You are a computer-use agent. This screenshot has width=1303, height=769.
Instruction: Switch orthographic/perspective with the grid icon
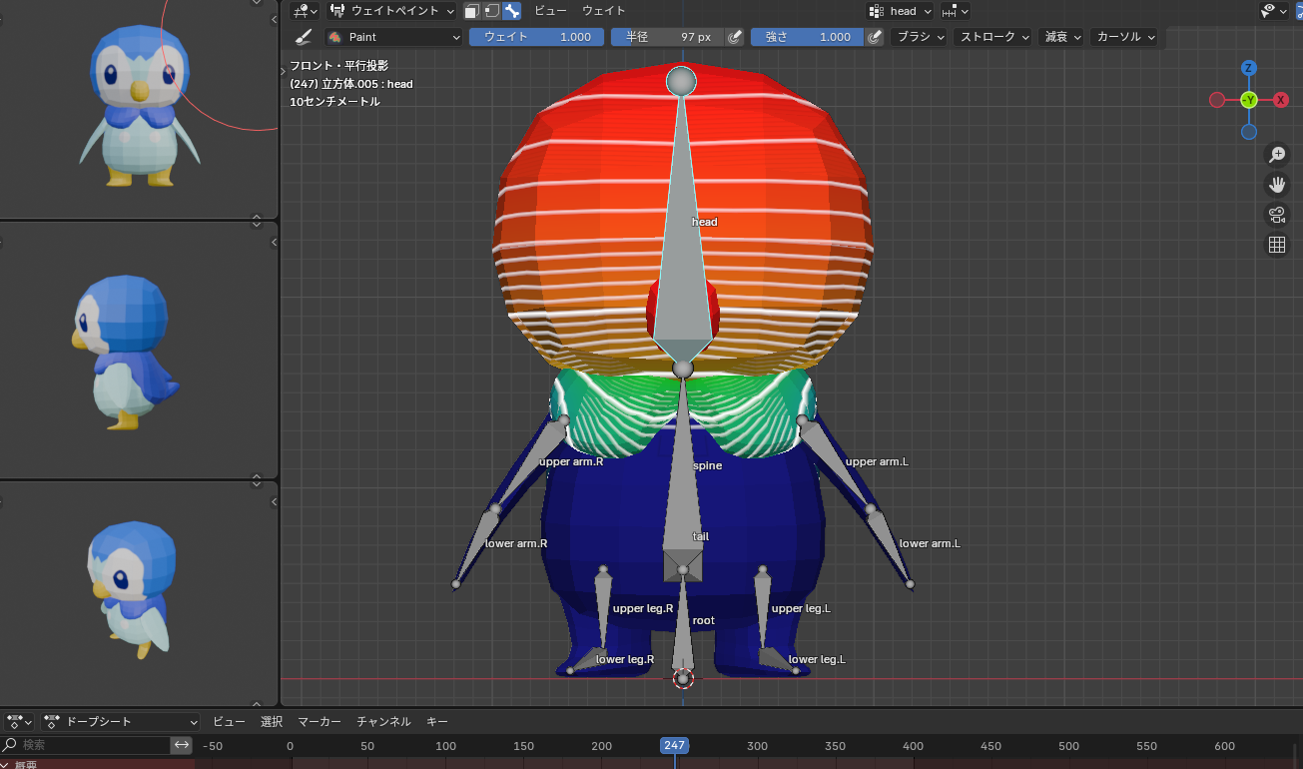(1276, 245)
